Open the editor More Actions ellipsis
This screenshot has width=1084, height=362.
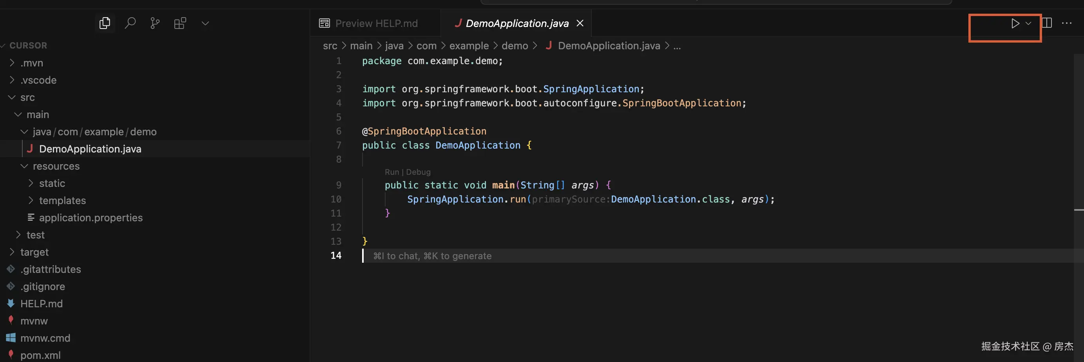pyautogui.click(x=1066, y=23)
